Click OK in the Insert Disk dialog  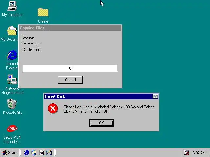(101, 123)
